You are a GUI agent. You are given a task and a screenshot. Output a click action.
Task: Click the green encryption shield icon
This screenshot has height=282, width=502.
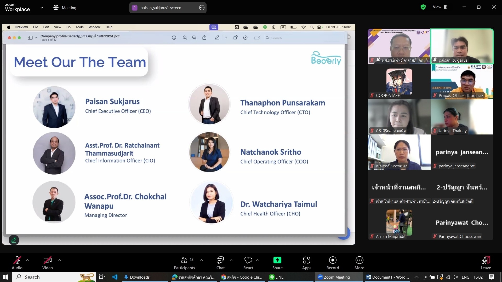pyautogui.click(x=423, y=7)
